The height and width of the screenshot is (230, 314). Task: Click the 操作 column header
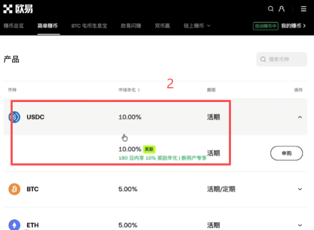tap(298, 90)
